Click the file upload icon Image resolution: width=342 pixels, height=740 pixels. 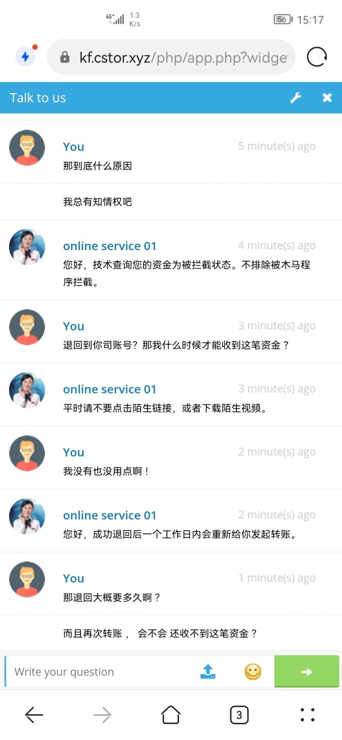(x=208, y=672)
